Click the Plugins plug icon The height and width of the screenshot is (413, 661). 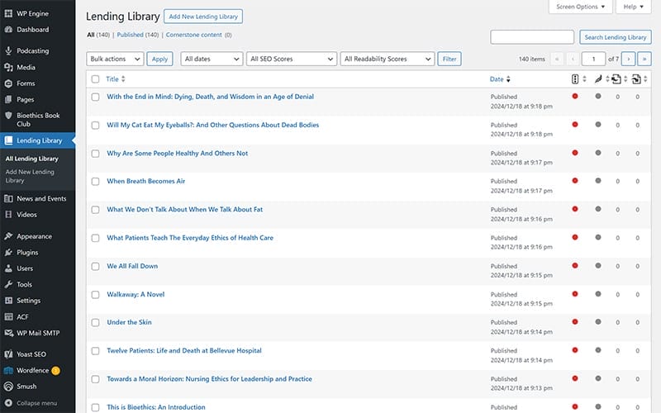pyautogui.click(x=8, y=253)
